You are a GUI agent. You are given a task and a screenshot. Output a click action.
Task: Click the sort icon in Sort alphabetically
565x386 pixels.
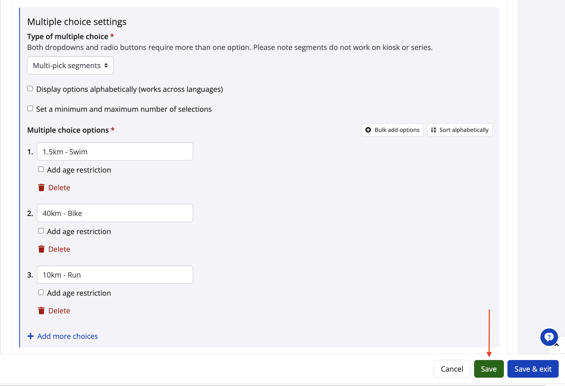433,130
